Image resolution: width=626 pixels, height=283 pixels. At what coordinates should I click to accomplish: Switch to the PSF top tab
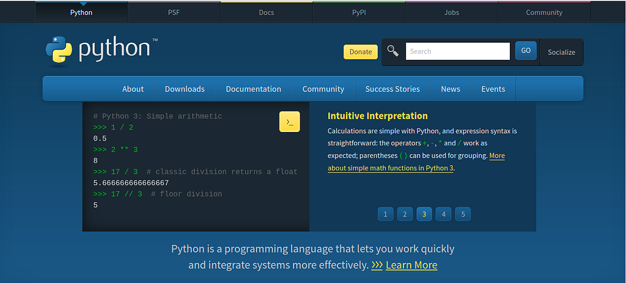click(x=174, y=12)
